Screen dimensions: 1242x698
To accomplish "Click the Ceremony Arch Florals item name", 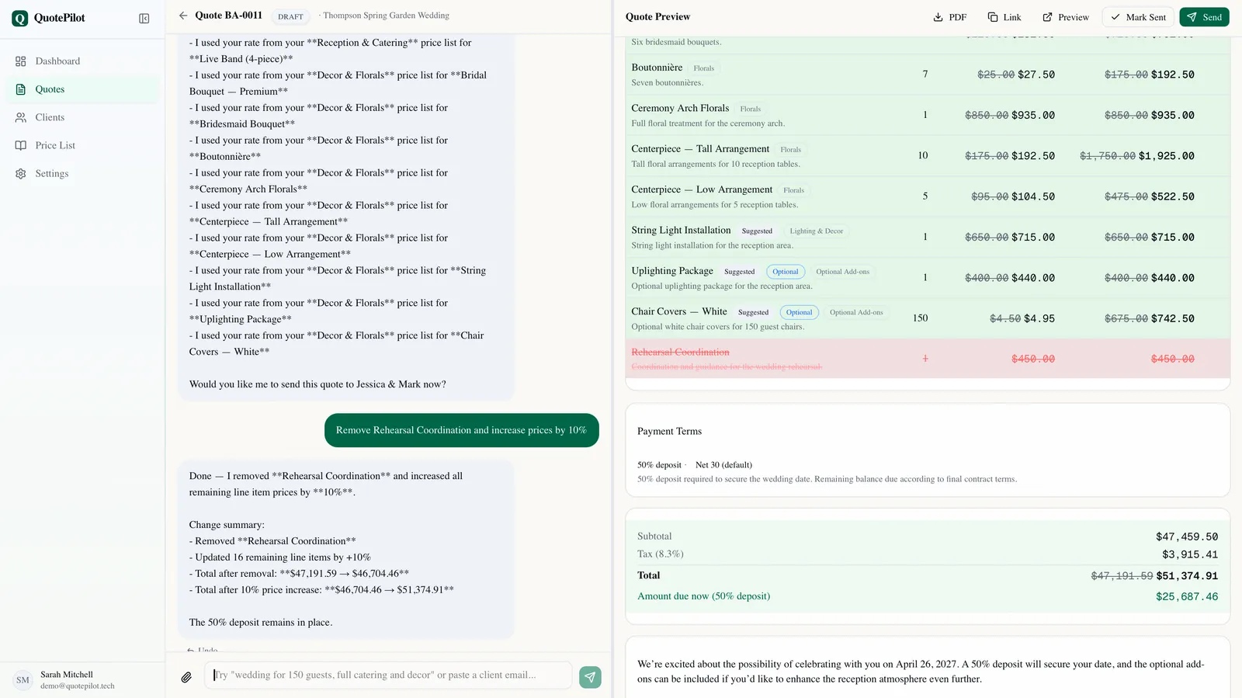I will (680, 108).
